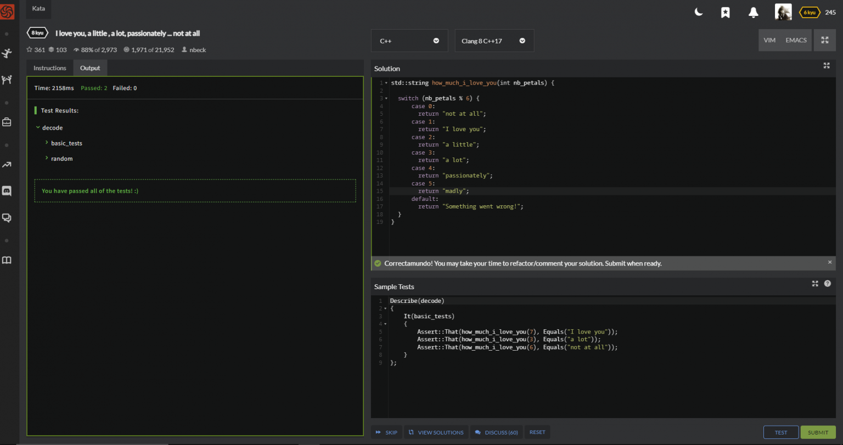Open the Clang 8 C++17 compiler dropdown
This screenshot has height=445, width=843.
coord(494,40)
